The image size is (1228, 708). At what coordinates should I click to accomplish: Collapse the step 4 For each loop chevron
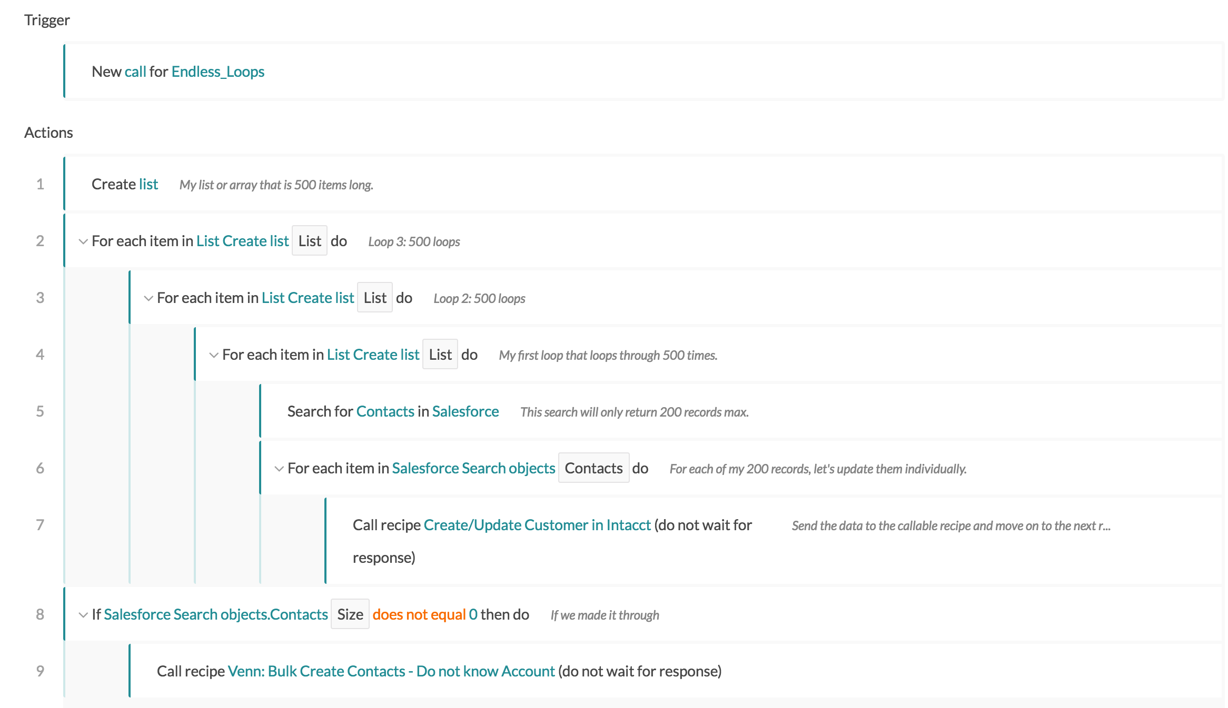point(214,355)
